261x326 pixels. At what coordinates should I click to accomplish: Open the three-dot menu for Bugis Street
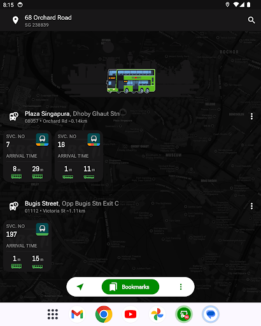pos(251,206)
